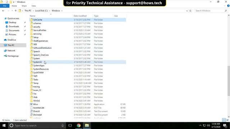Open Downloads in navigation pane
This screenshot has height=129, width=230.
[x=14, y=27]
